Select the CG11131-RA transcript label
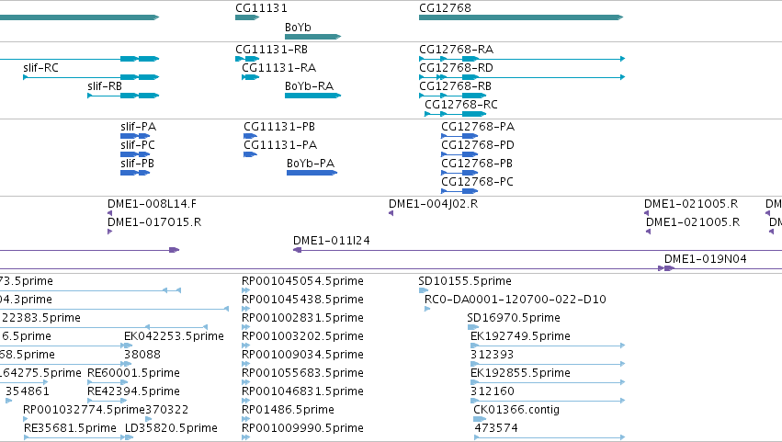782x442 pixels. pos(278,68)
